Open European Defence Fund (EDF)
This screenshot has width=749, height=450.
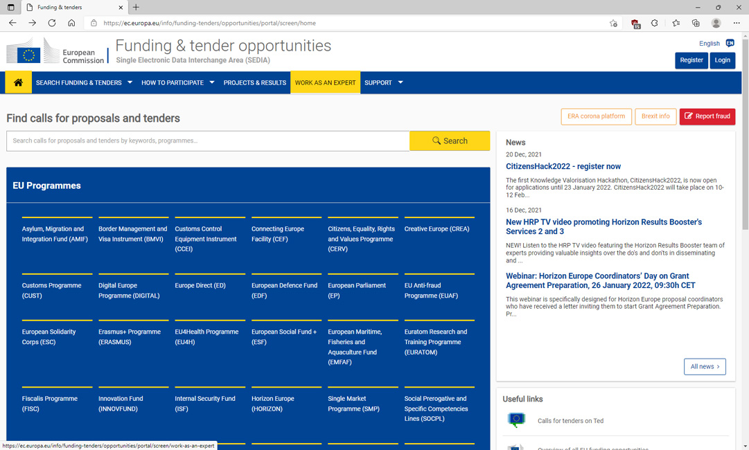pos(284,291)
